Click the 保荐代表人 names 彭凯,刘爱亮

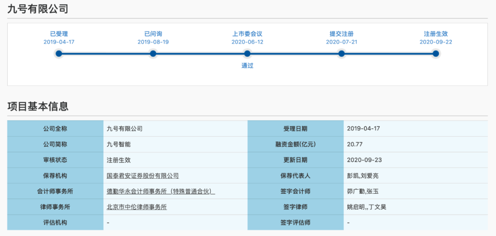(x=362, y=176)
